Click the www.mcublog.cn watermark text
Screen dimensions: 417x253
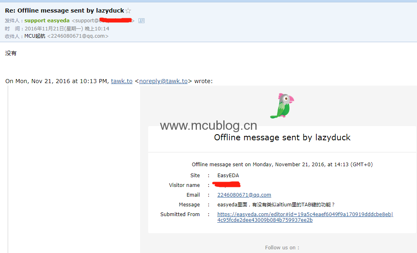pyautogui.click(x=209, y=126)
